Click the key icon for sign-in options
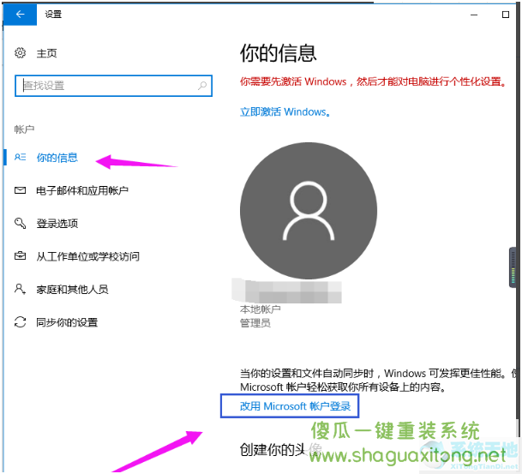This screenshot has width=522, height=474. pyautogui.click(x=20, y=223)
